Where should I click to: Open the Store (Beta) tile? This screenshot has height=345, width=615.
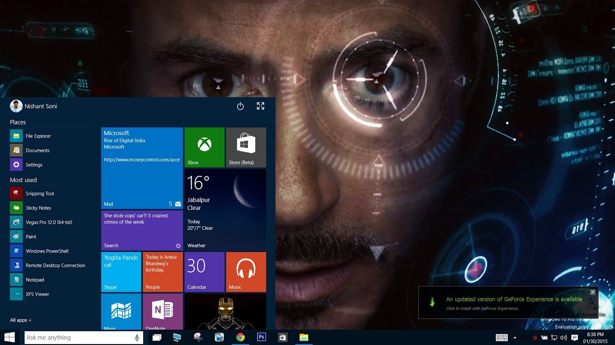(x=246, y=147)
